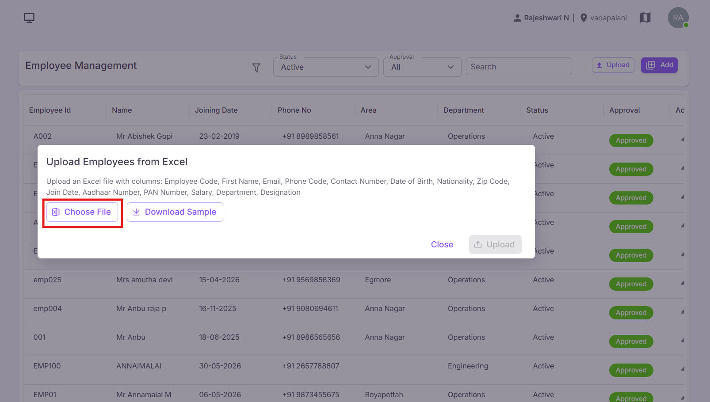The width and height of the screenshot is (710, 402).
Task: Click the Choose File button
Action: (82, 212)
